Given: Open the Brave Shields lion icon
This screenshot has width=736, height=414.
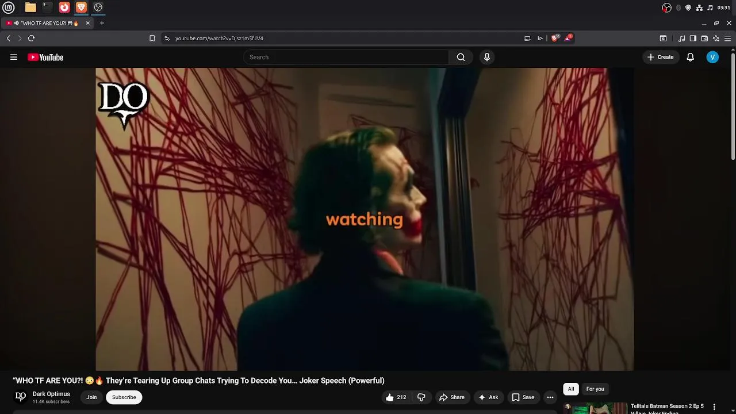Looking at the screenshot, I should tap(555, 38).
